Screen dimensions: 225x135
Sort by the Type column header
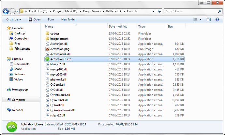(142, 26)
